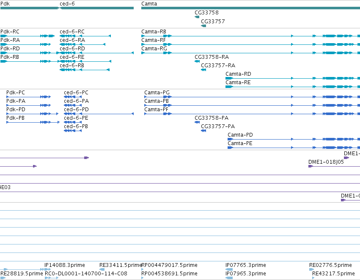Select protein ced-6-PD

(x=76, y=110)
